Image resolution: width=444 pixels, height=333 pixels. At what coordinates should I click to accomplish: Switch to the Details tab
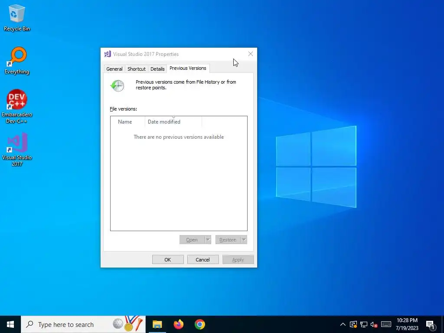pos(157,69)
